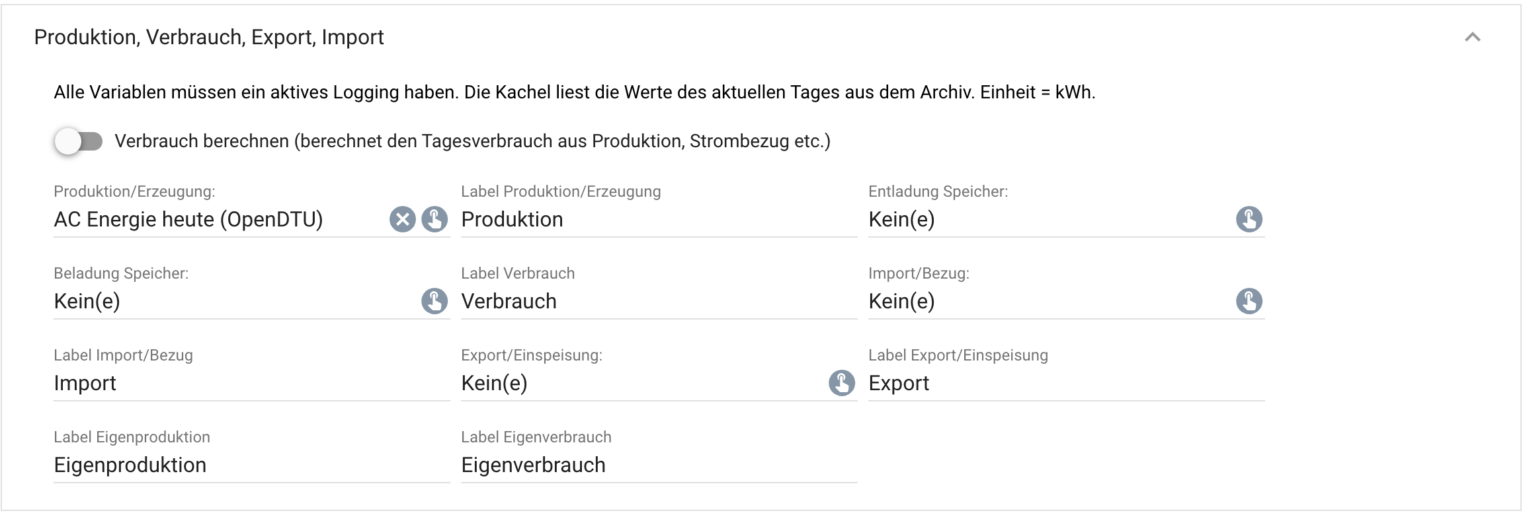
Task: Click the Label Eigenverbrauch text field
Action: 659,465
